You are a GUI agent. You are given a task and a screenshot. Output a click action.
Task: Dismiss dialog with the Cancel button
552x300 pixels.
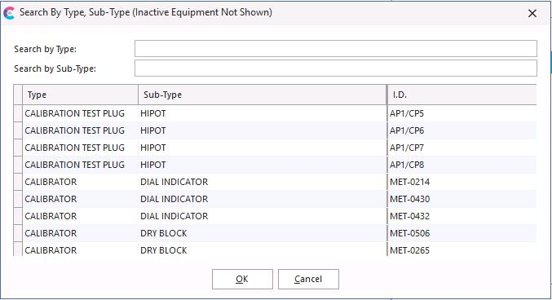308,280
